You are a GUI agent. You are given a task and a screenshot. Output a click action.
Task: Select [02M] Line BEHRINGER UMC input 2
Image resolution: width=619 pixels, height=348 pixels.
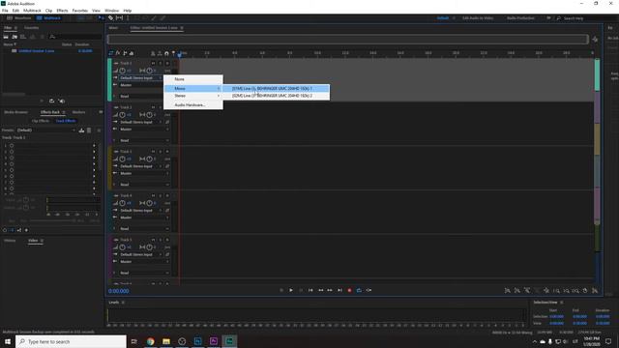276,96
